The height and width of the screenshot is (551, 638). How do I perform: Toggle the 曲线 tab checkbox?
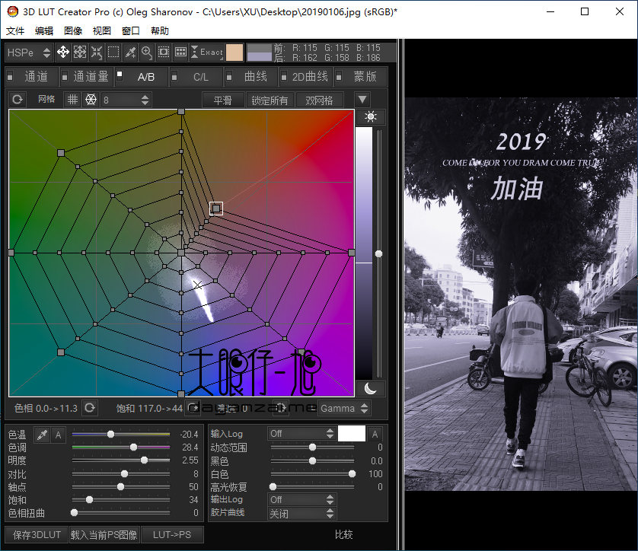click(229, 75)
